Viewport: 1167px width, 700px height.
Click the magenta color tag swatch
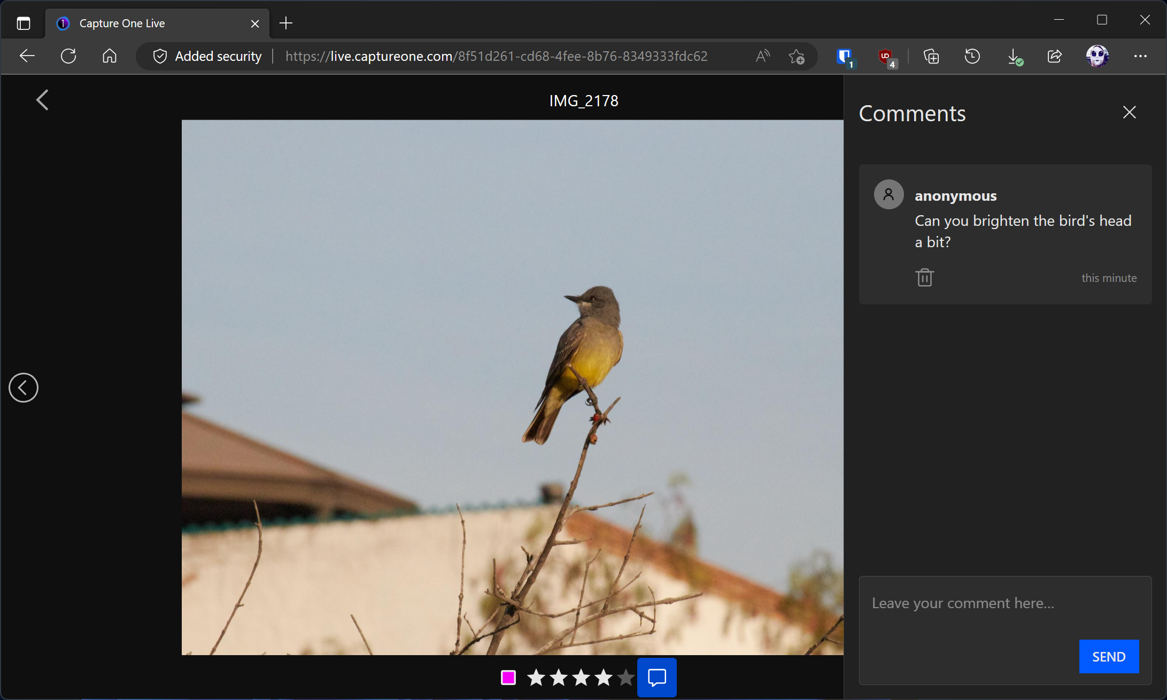[507, 677]
